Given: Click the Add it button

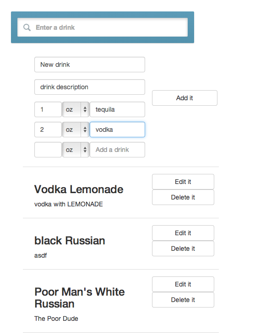Looking at the screenshot, I should click(x=184, y=98).
